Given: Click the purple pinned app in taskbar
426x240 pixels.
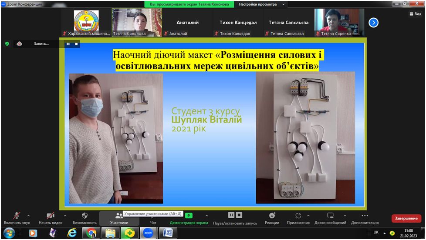Looking at the screenshot, I should (53, 233).
